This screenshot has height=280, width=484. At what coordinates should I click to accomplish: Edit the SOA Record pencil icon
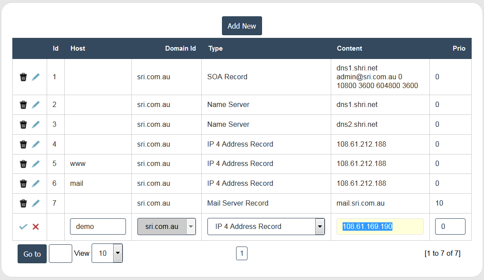pyautogui.click(x=36, y=77)
